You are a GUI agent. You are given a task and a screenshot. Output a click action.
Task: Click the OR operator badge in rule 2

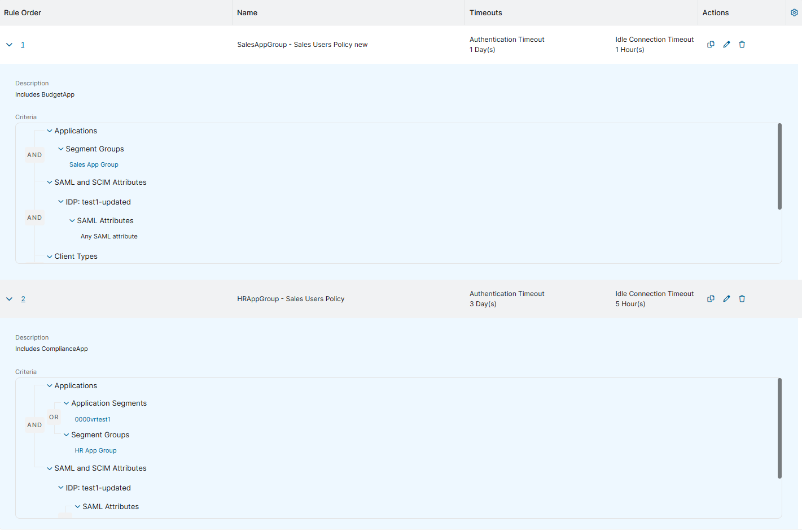click(54, 418)
